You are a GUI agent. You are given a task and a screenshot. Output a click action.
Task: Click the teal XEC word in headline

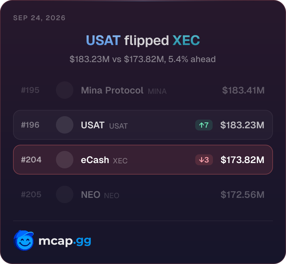pos(186,40)
